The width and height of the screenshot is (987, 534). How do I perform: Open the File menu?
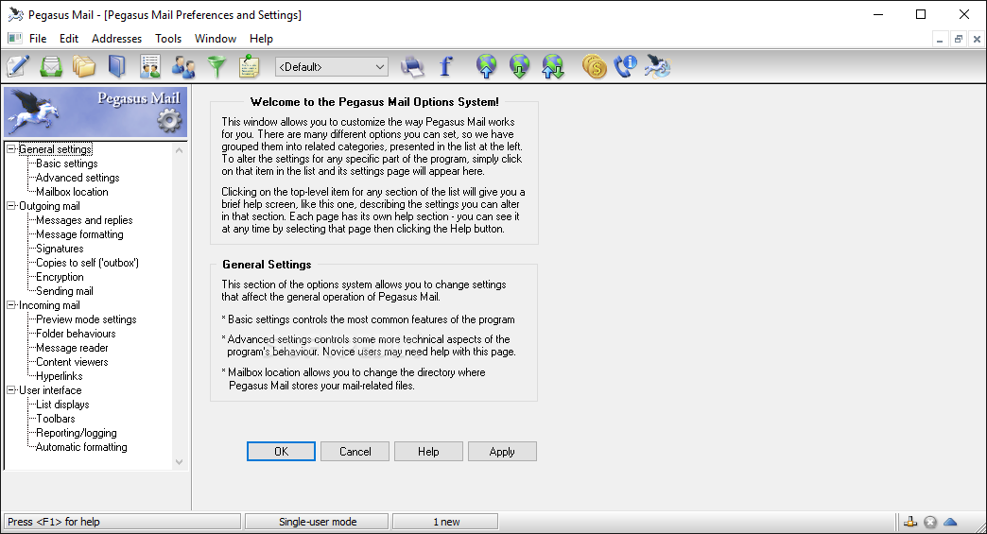38,39
